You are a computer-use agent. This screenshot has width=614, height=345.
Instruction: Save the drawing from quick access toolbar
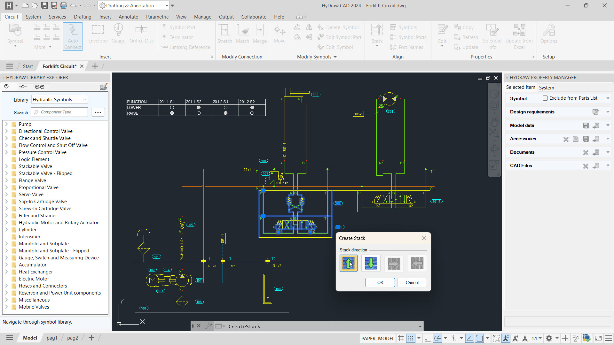(x=44, y=5)
